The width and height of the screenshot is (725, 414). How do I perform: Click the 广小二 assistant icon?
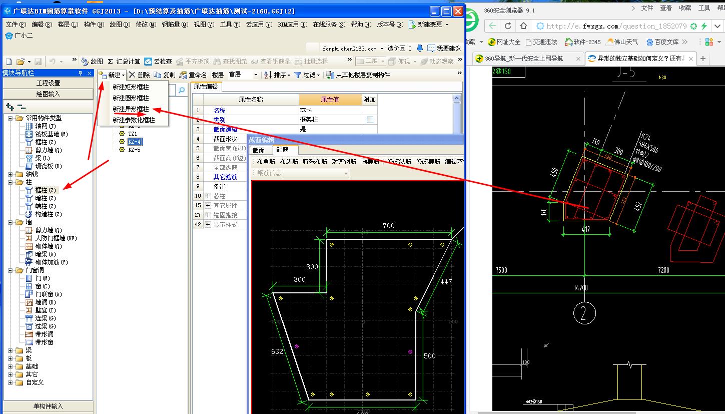point(19,36)
